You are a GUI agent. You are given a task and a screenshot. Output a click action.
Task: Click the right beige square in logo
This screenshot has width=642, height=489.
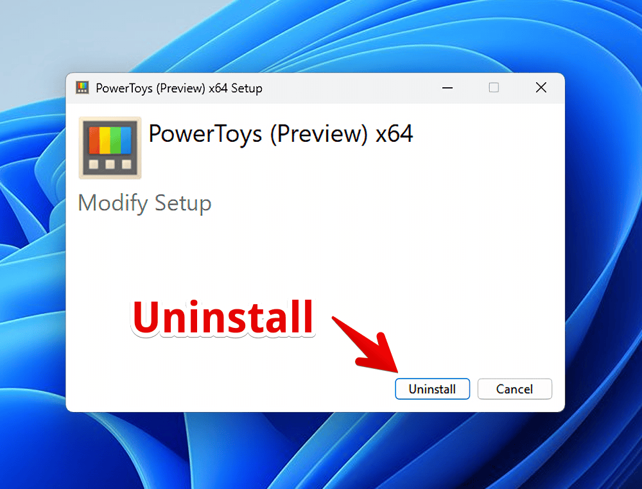[126, 164]
